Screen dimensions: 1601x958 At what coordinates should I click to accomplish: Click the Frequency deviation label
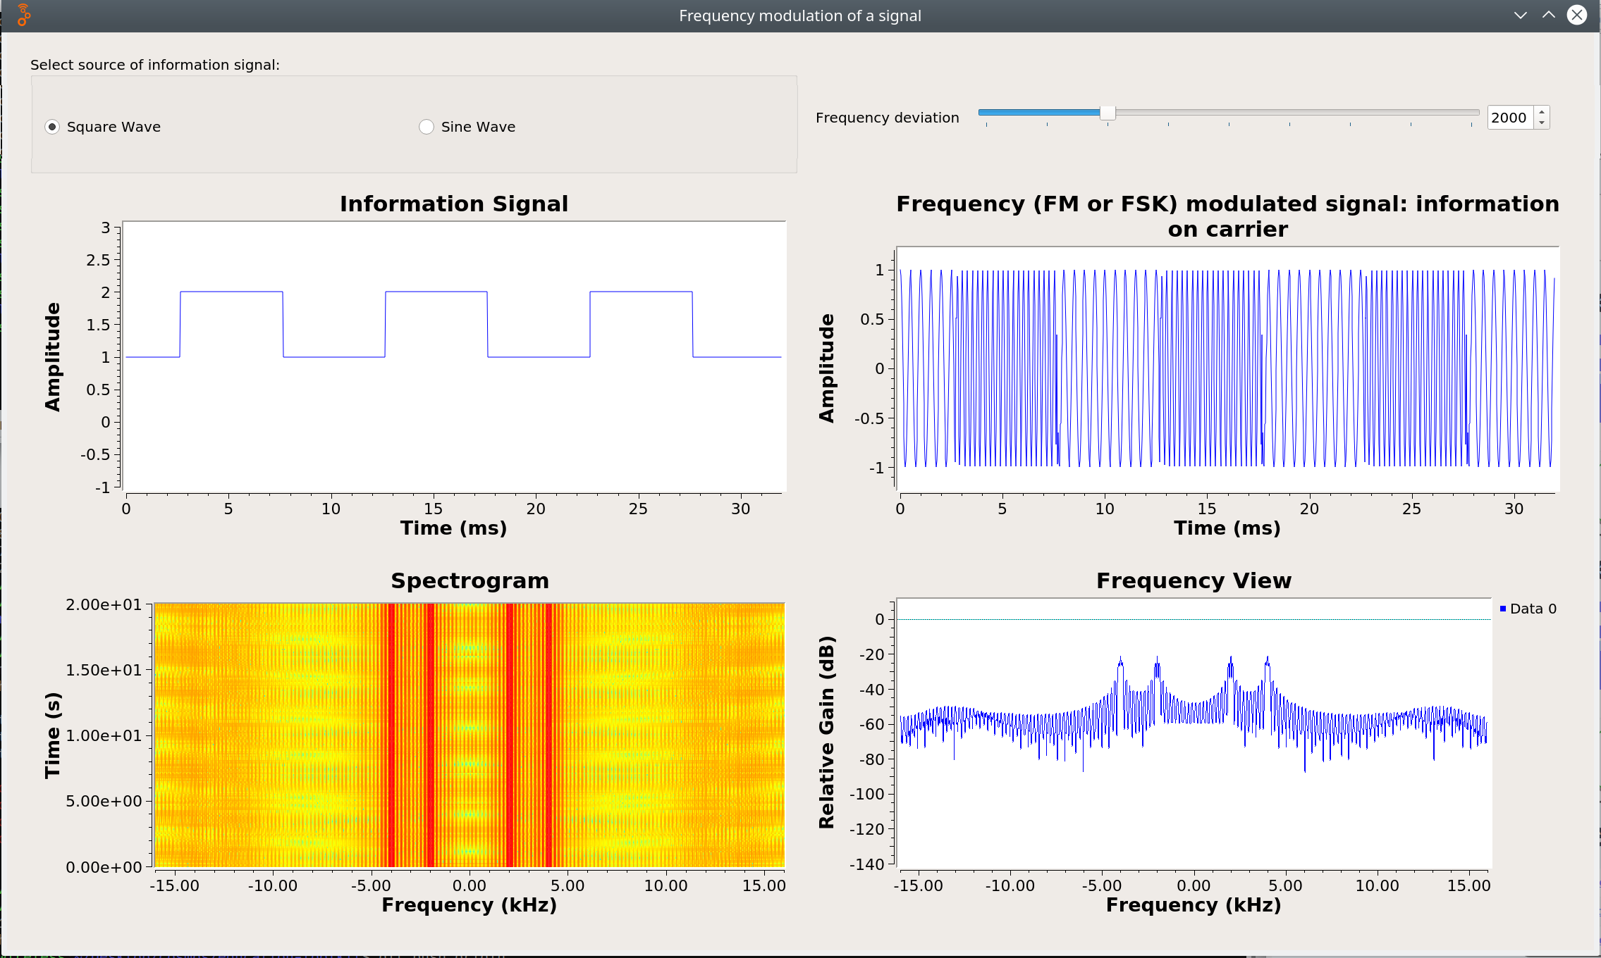click(x=887, y=117)
